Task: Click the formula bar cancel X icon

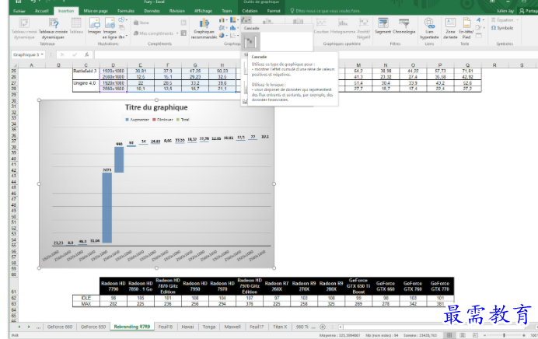Action: coord(62,54)
